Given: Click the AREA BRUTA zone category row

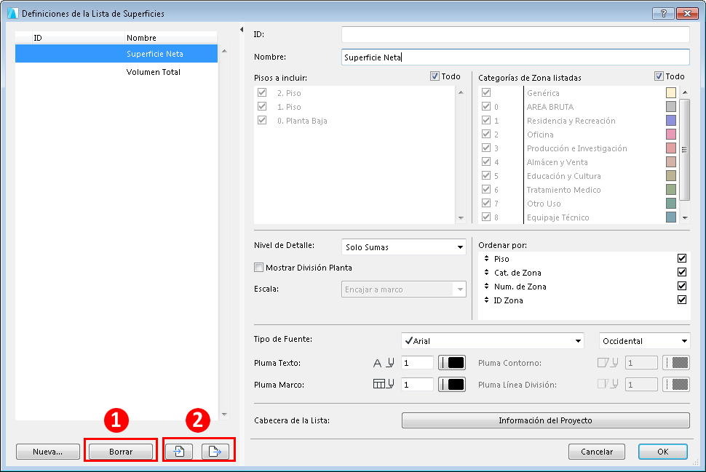Looking at the screenshot, I should coord(579,107).
